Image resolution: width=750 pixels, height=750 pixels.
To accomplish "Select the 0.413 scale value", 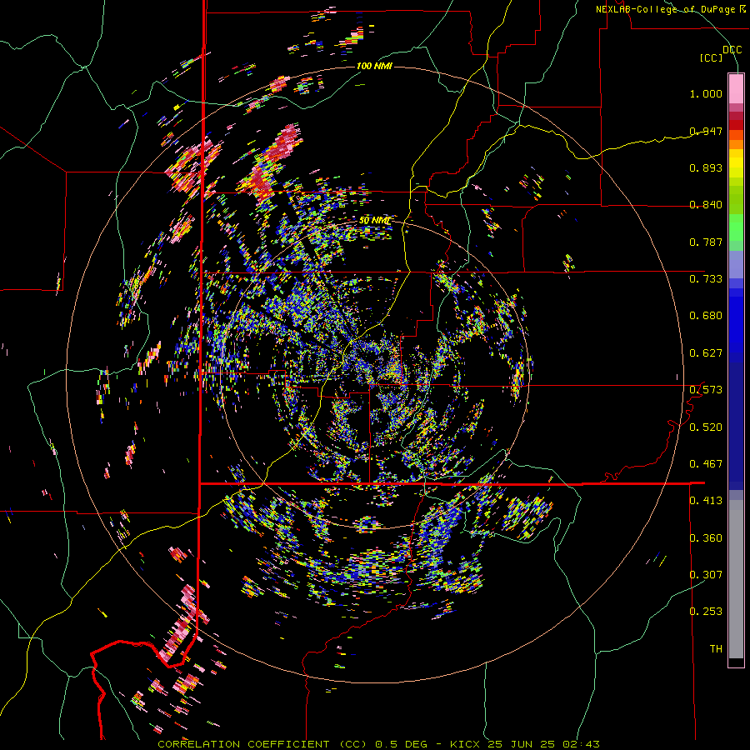I will pos(706,501).
